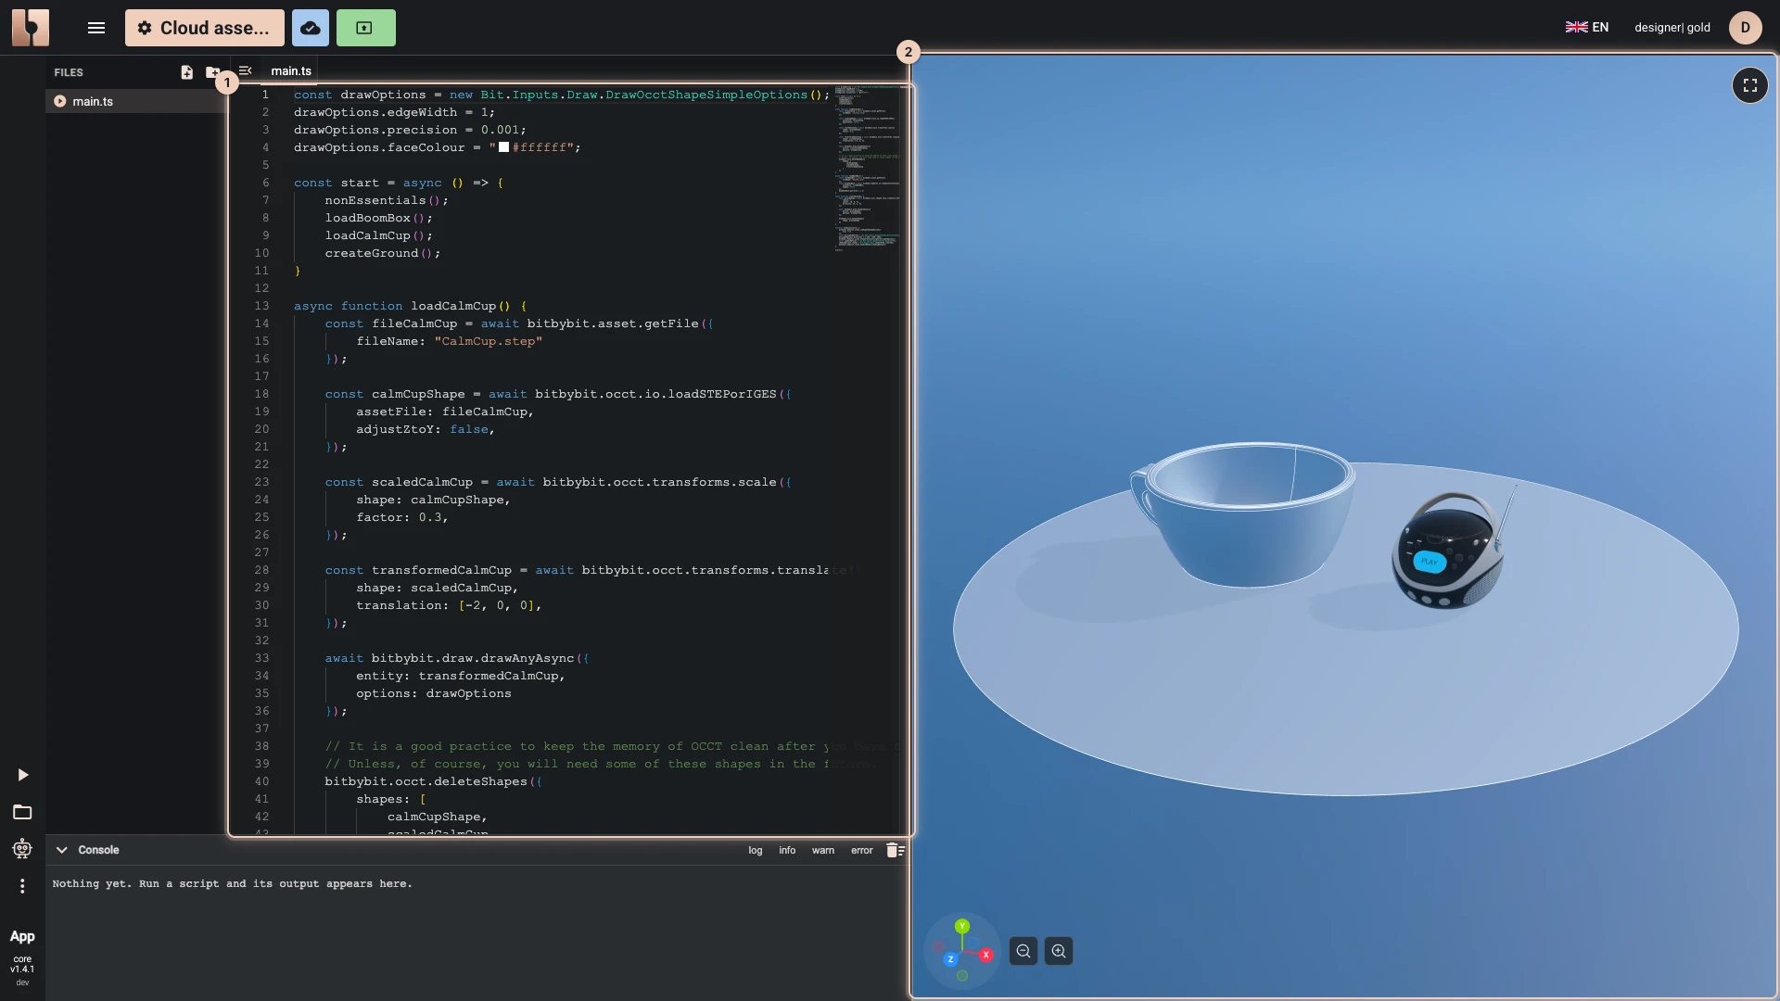
Task: Open the user avatar D menu
Action: pyautogui.click(x=1746, y=28)
